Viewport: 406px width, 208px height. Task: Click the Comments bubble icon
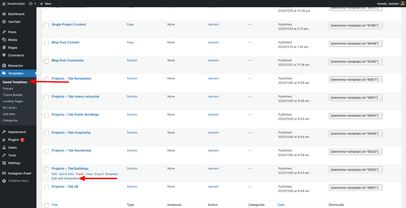point(4,55)
